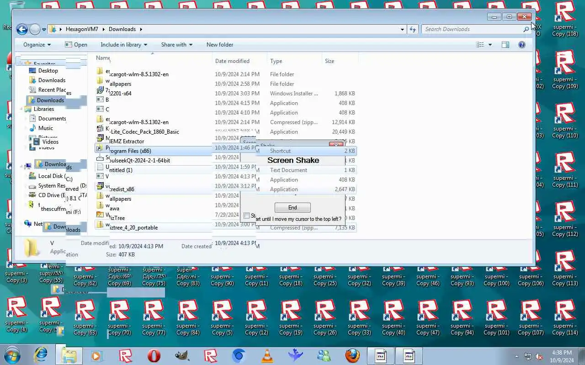Show the preview pane with its toolbar icon
Screen dimensions: 585x365
click(505, 45)
